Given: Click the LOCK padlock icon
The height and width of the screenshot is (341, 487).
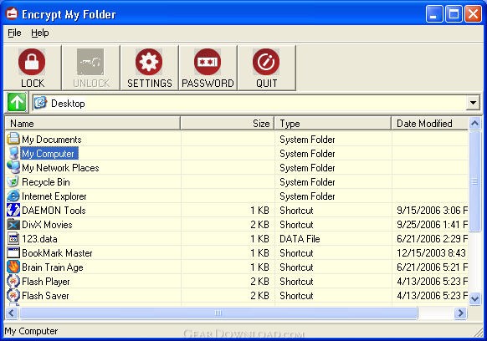Looking at the screenshot, I should (x=32, y=62).
